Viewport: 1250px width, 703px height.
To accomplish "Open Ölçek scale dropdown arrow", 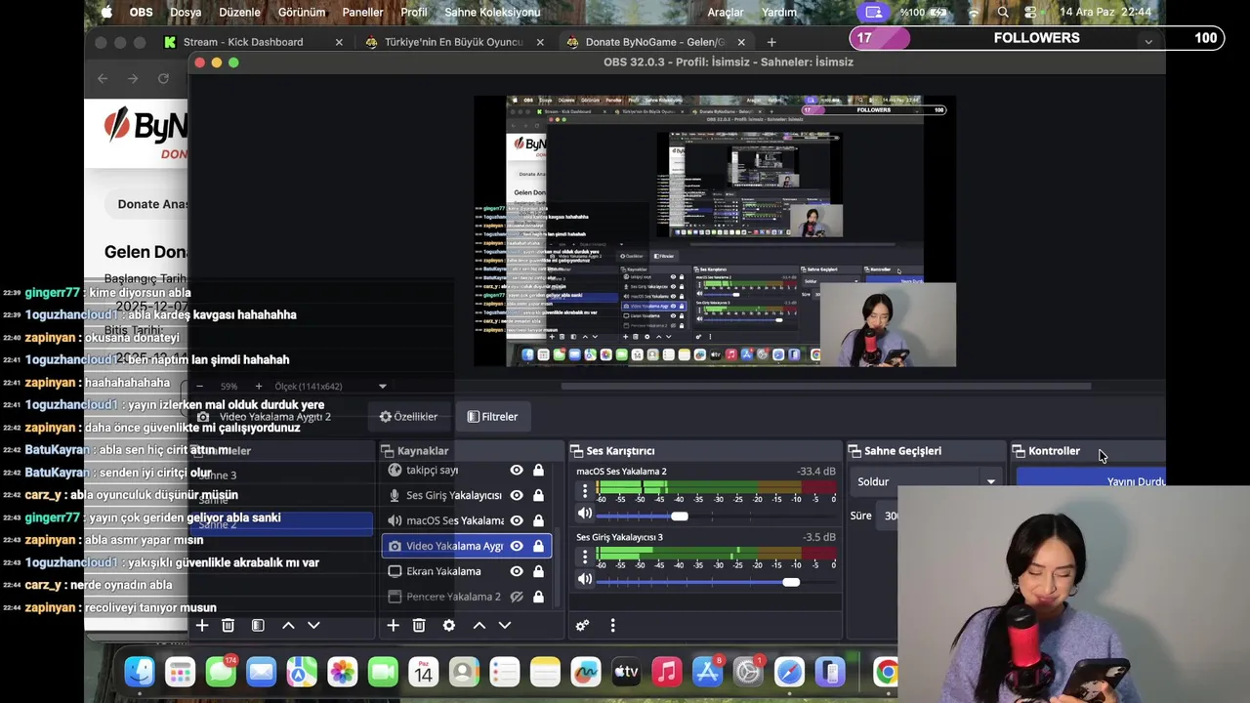I will [382, 387].
